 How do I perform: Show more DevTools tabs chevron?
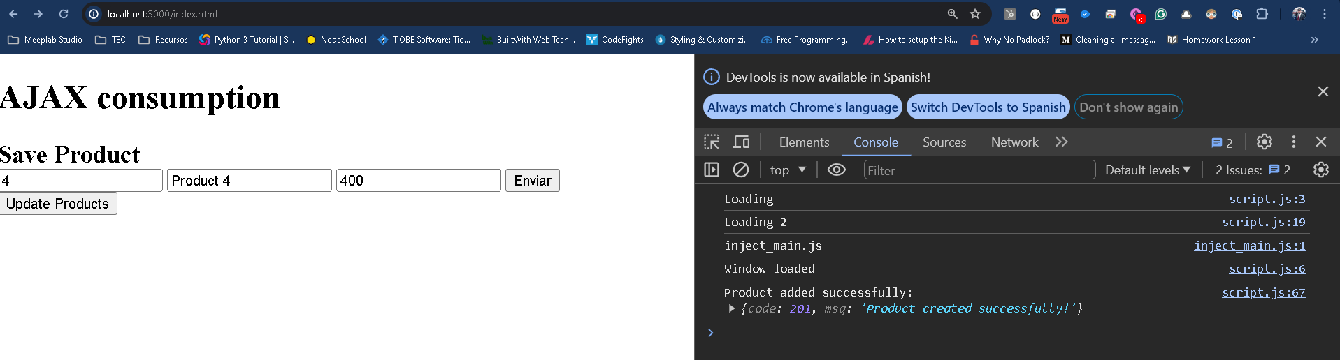pyautogui.click(x=1062, y=142)
